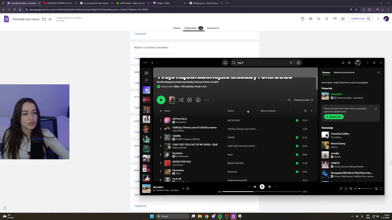Open more options ellipsis for the playlist
The height and width of the screenshot is (220, 392).
pyautogui.click(x=207, y=100)
